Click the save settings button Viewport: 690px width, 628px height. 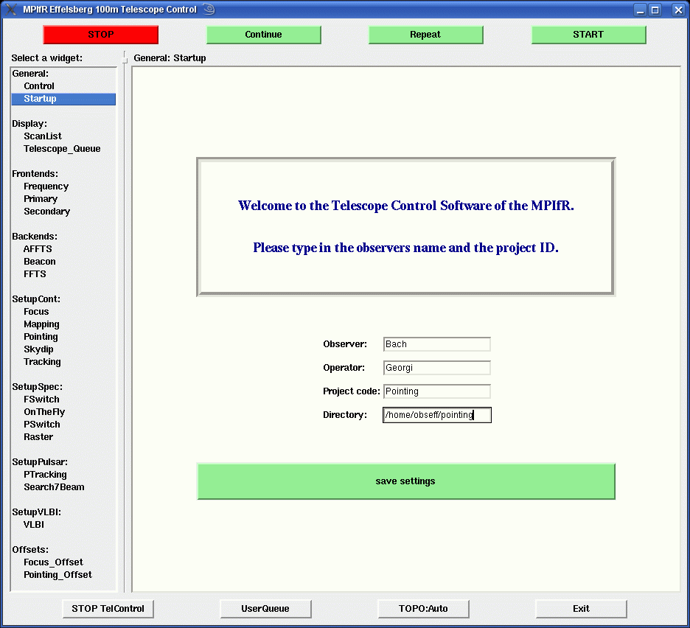point(405,481)
